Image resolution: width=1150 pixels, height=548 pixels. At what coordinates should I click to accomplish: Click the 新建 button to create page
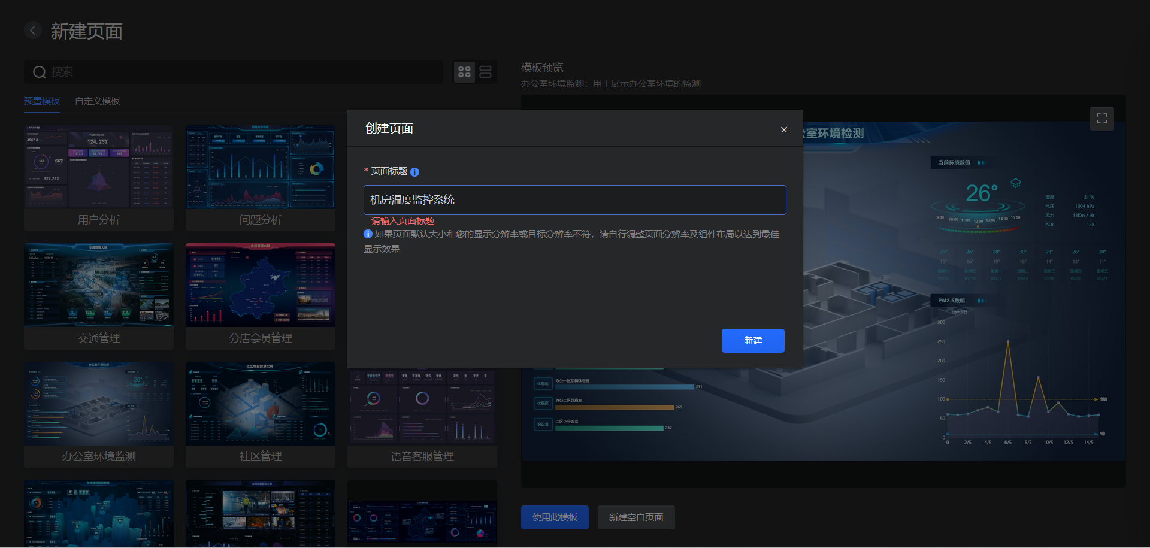[x=753, y=340]
